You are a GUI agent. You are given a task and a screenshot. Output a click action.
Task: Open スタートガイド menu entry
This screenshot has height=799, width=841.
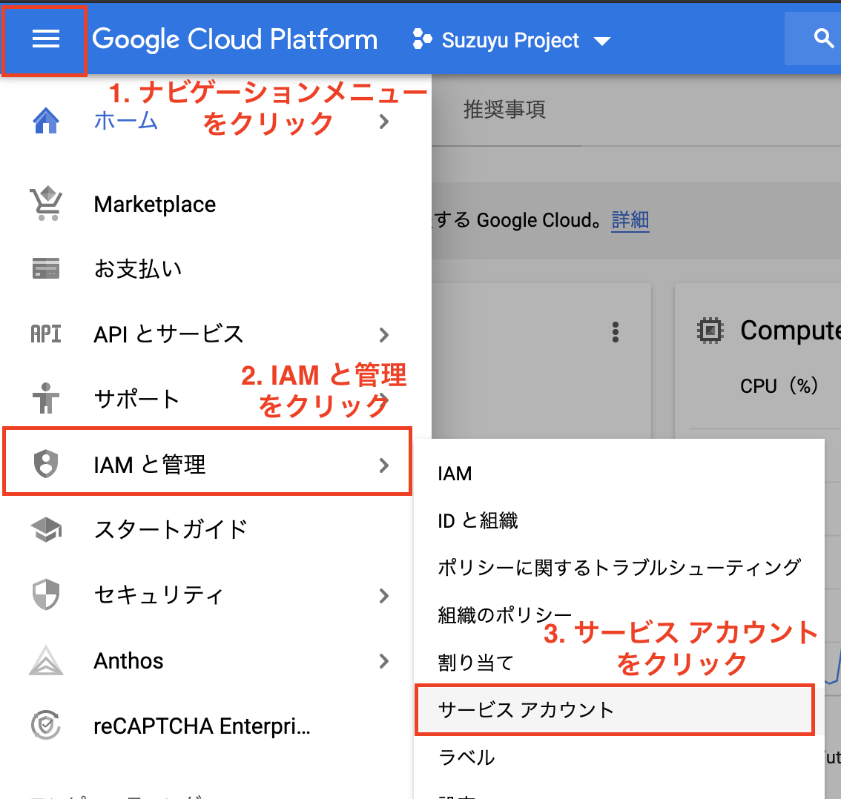click(171, 529)
